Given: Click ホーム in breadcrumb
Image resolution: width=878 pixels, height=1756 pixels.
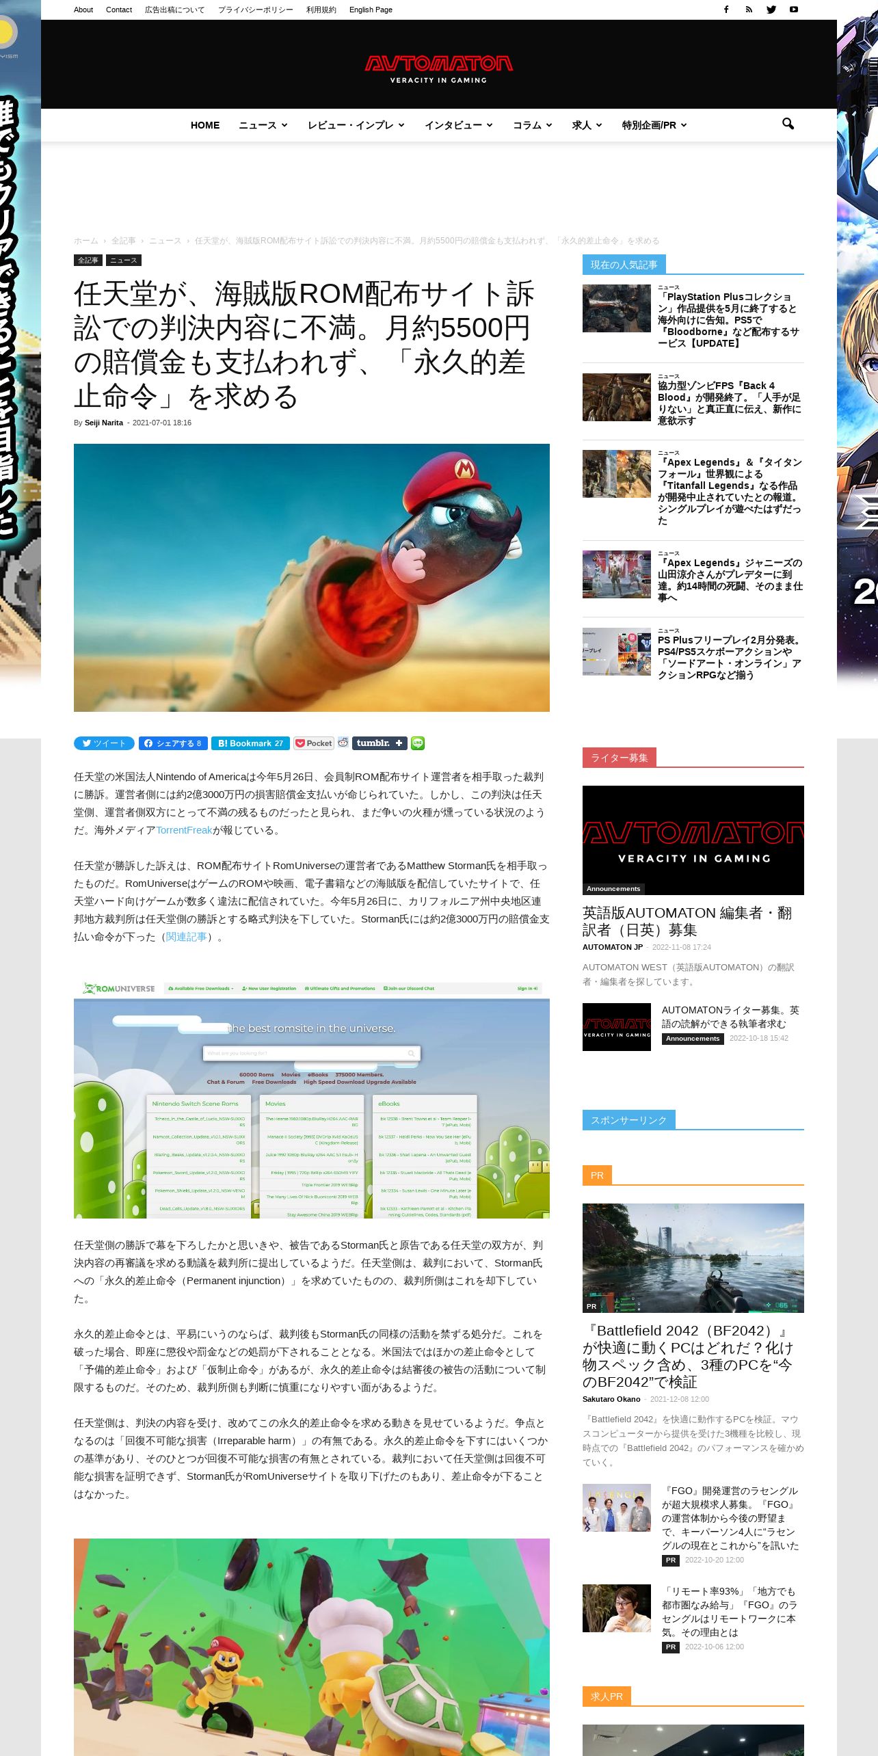Looking at the screenshot, I should click(x=86, y=241).
